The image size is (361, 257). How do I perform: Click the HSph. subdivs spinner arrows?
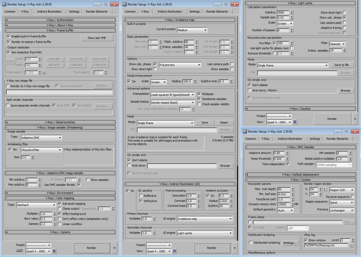(196, 42)
